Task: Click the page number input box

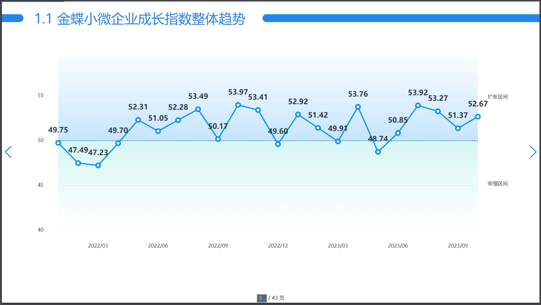Action: tap(261, 298)
